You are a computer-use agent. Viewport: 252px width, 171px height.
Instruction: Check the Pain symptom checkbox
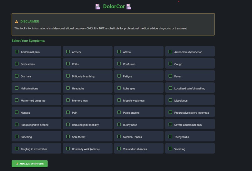tap(68, 112)
